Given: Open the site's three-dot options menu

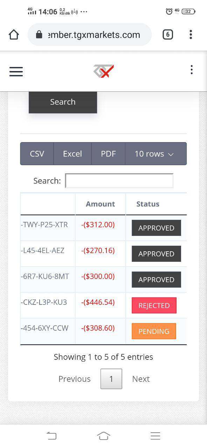Looking at the screenshot, I should 191,70.
